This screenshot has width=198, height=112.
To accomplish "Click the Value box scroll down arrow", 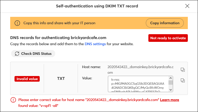I will coord(171,90).
